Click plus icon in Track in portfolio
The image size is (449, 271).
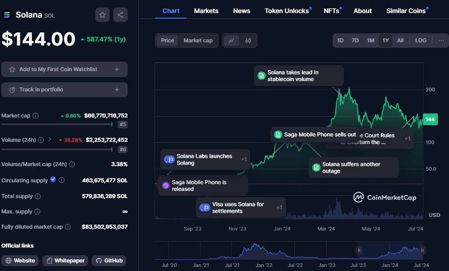pos(117,90)
